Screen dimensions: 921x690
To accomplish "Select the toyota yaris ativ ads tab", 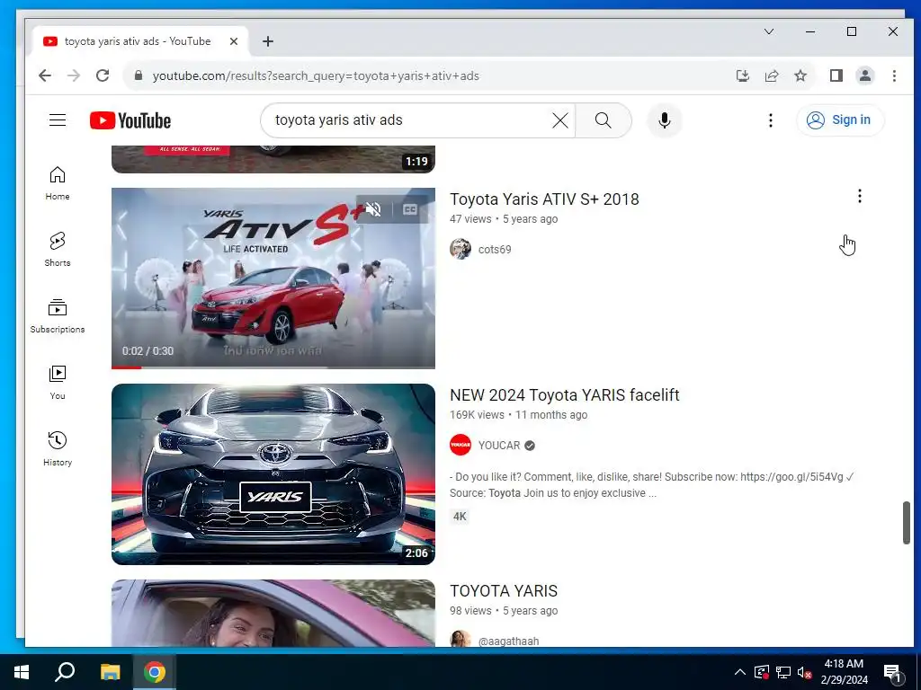I will [x=138, y=41].
